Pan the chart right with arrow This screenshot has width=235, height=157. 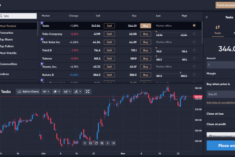108,143
